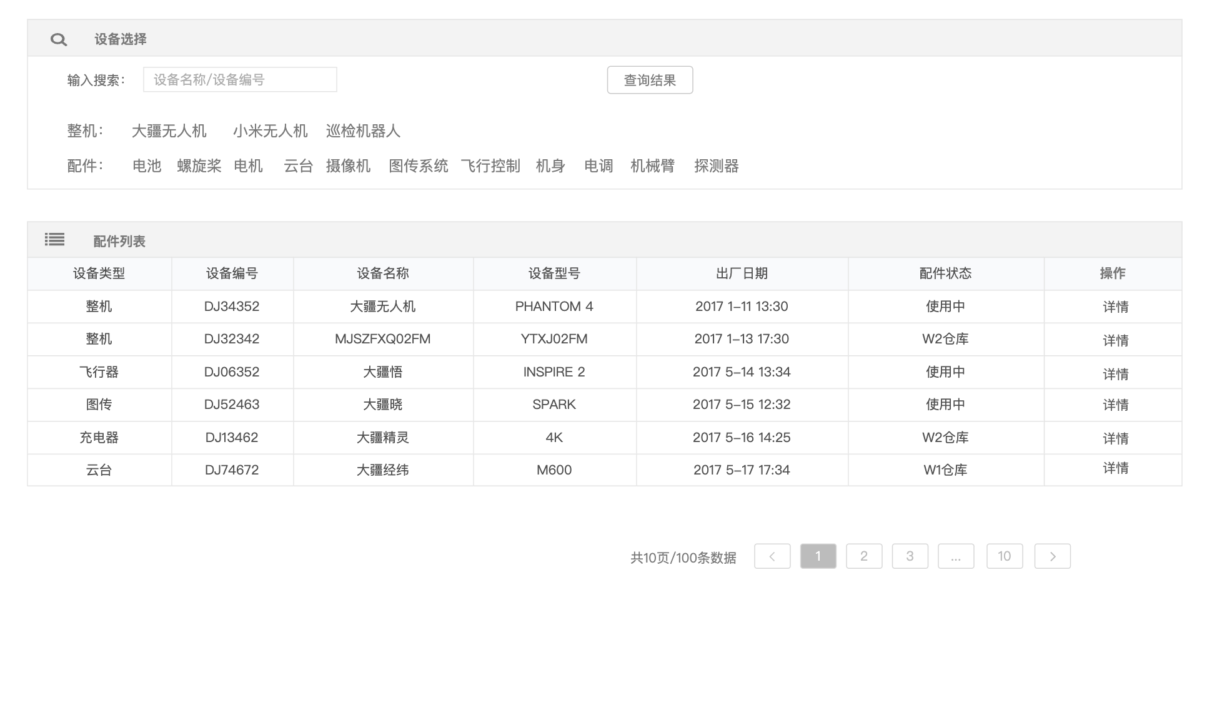
Task: Choose the 巡检机器人 filter
Action: pos(363,131)
